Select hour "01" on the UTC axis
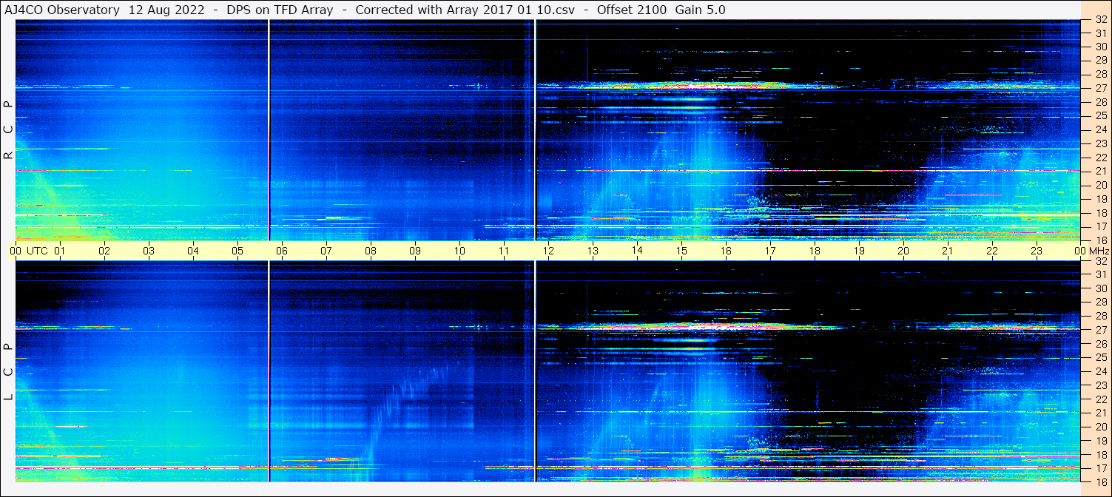This screenshot has width=1112, height=497. point(60,251)
